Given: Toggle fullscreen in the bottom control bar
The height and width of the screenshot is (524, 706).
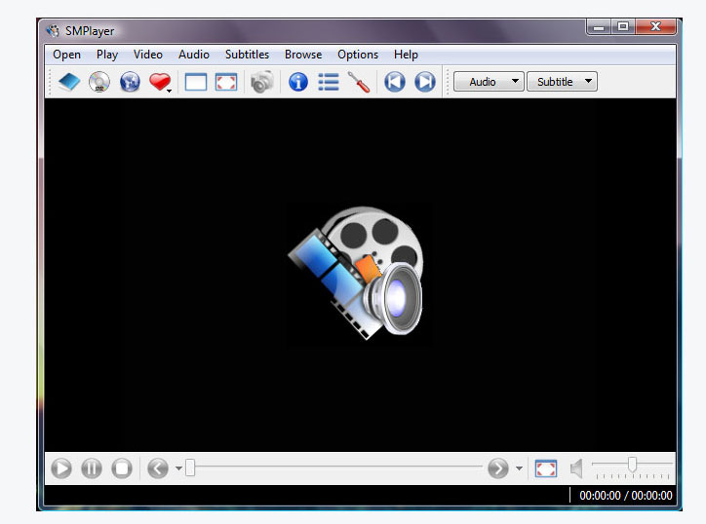Looking at the screenshot, I should point(546,468).
